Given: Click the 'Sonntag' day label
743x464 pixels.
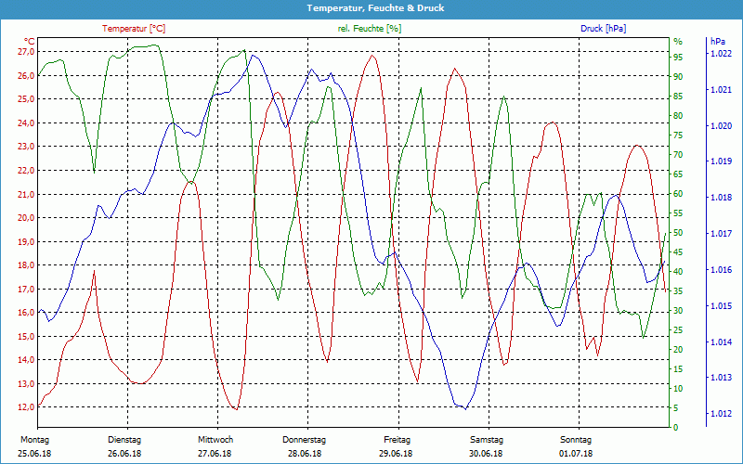Looking at the screenshot, I should (x=576, y=439).
